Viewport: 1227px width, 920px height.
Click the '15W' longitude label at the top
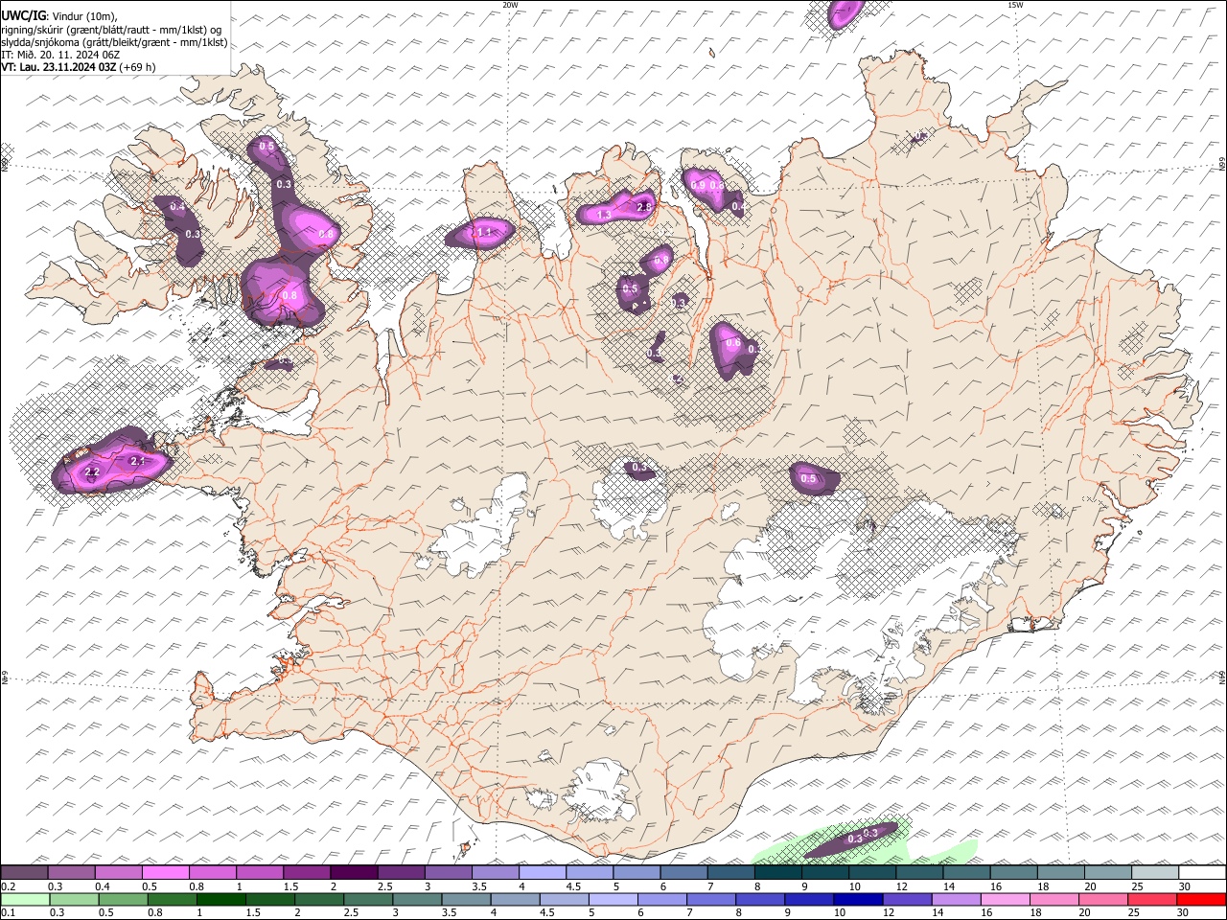1015,5
